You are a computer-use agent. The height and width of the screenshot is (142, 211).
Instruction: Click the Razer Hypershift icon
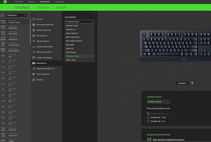click(34, 52)
